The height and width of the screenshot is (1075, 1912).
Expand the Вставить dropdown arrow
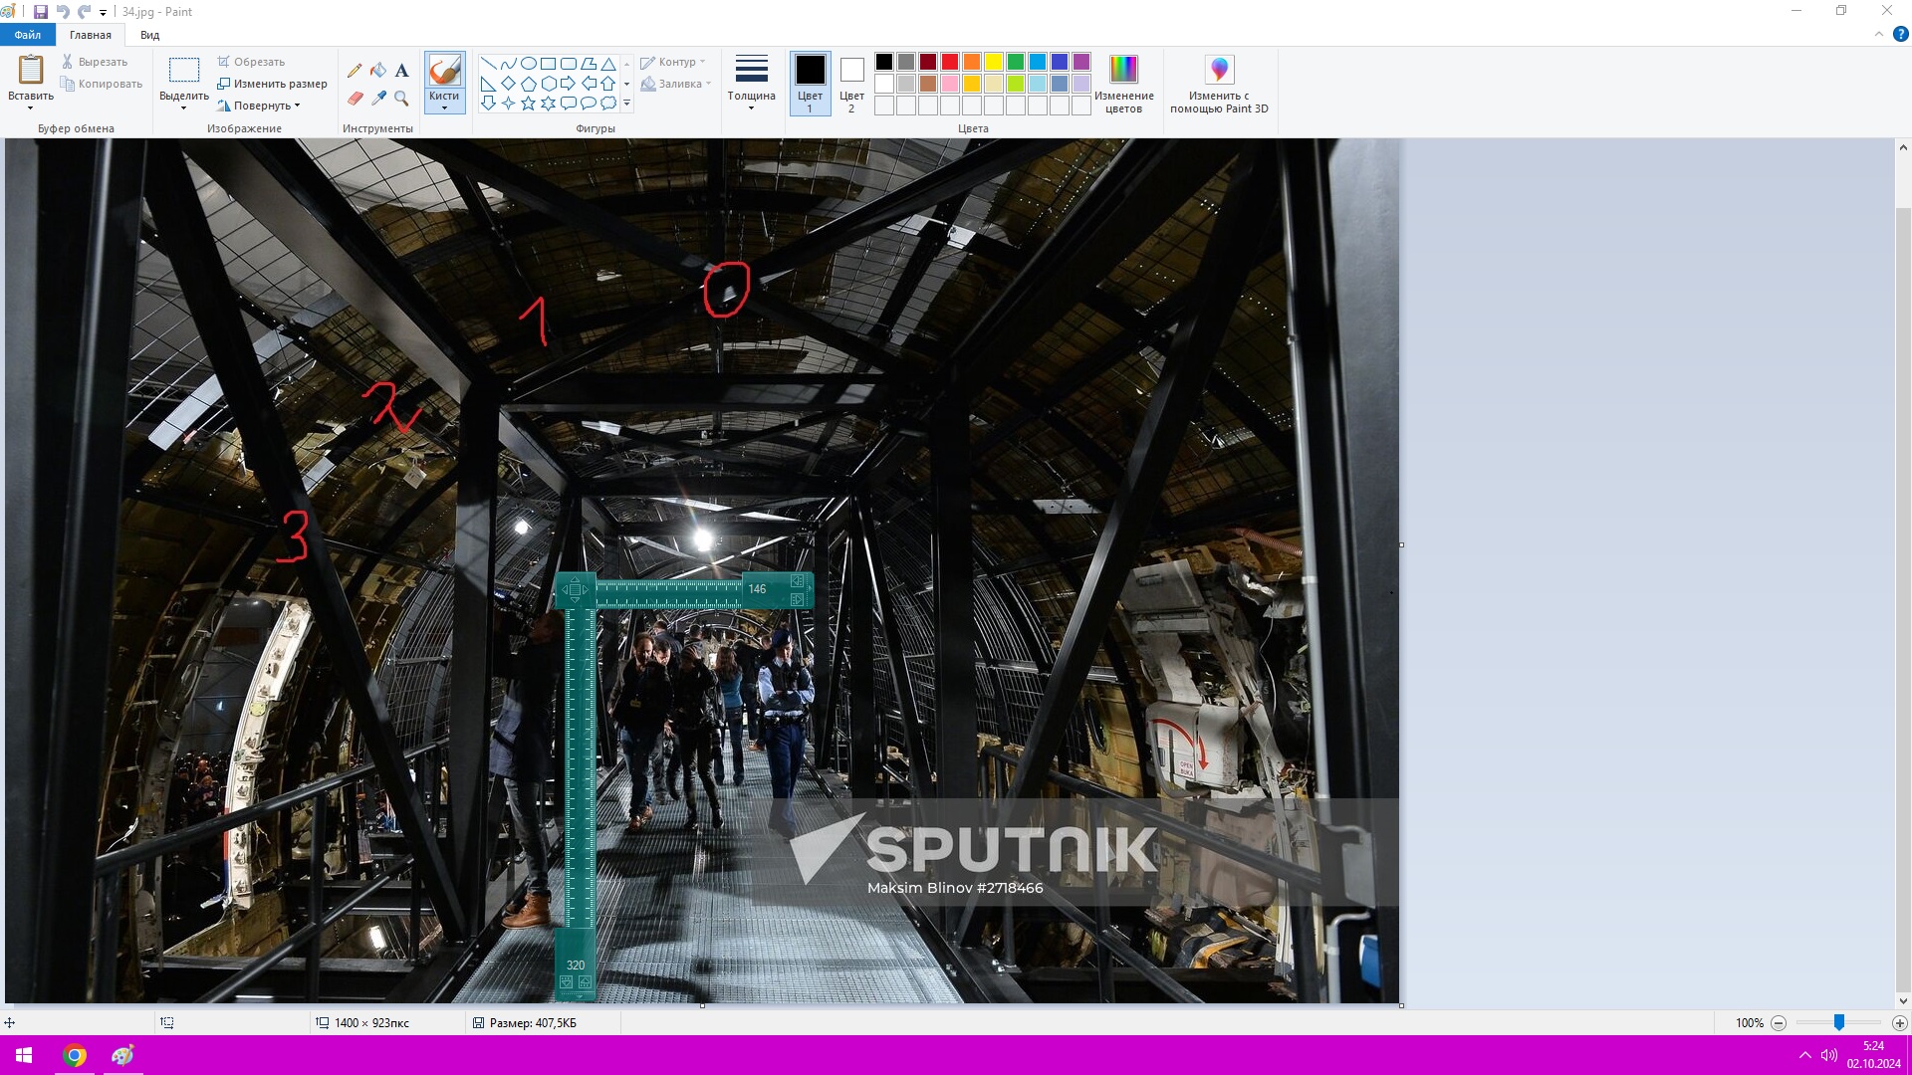(31, 107)
